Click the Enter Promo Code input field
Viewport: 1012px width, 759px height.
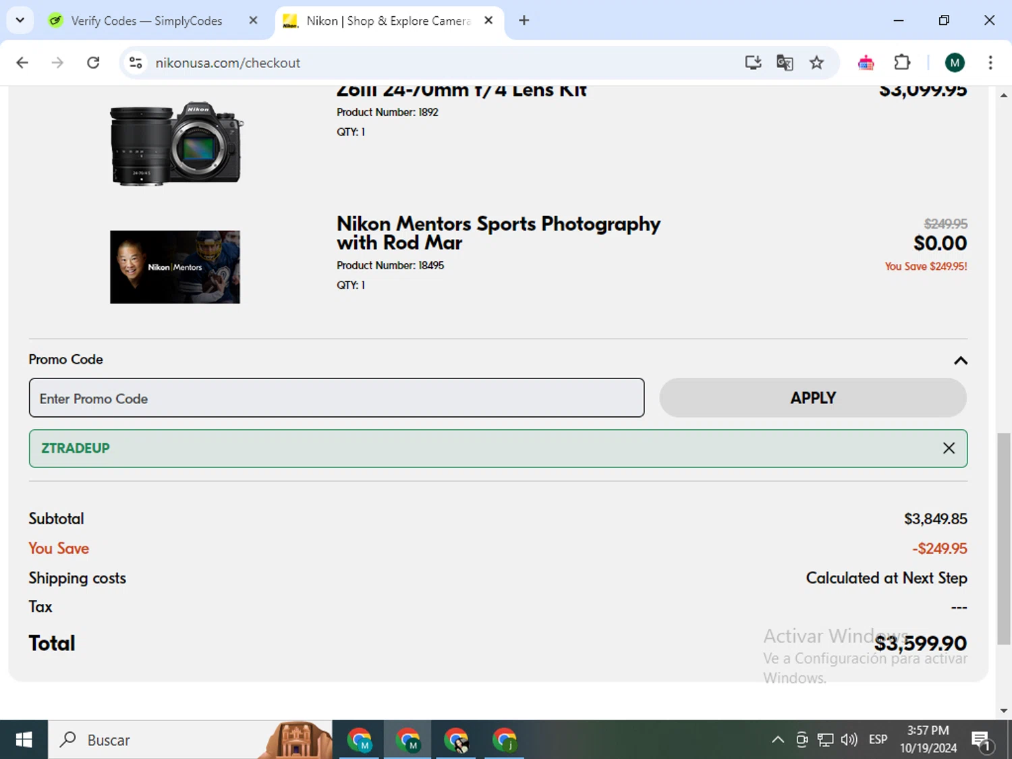pyautogui.click(x=336, y=398)
